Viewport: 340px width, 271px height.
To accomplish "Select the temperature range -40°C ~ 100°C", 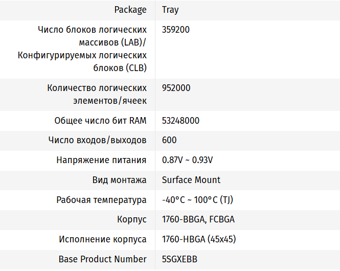I will pos(197,200).
